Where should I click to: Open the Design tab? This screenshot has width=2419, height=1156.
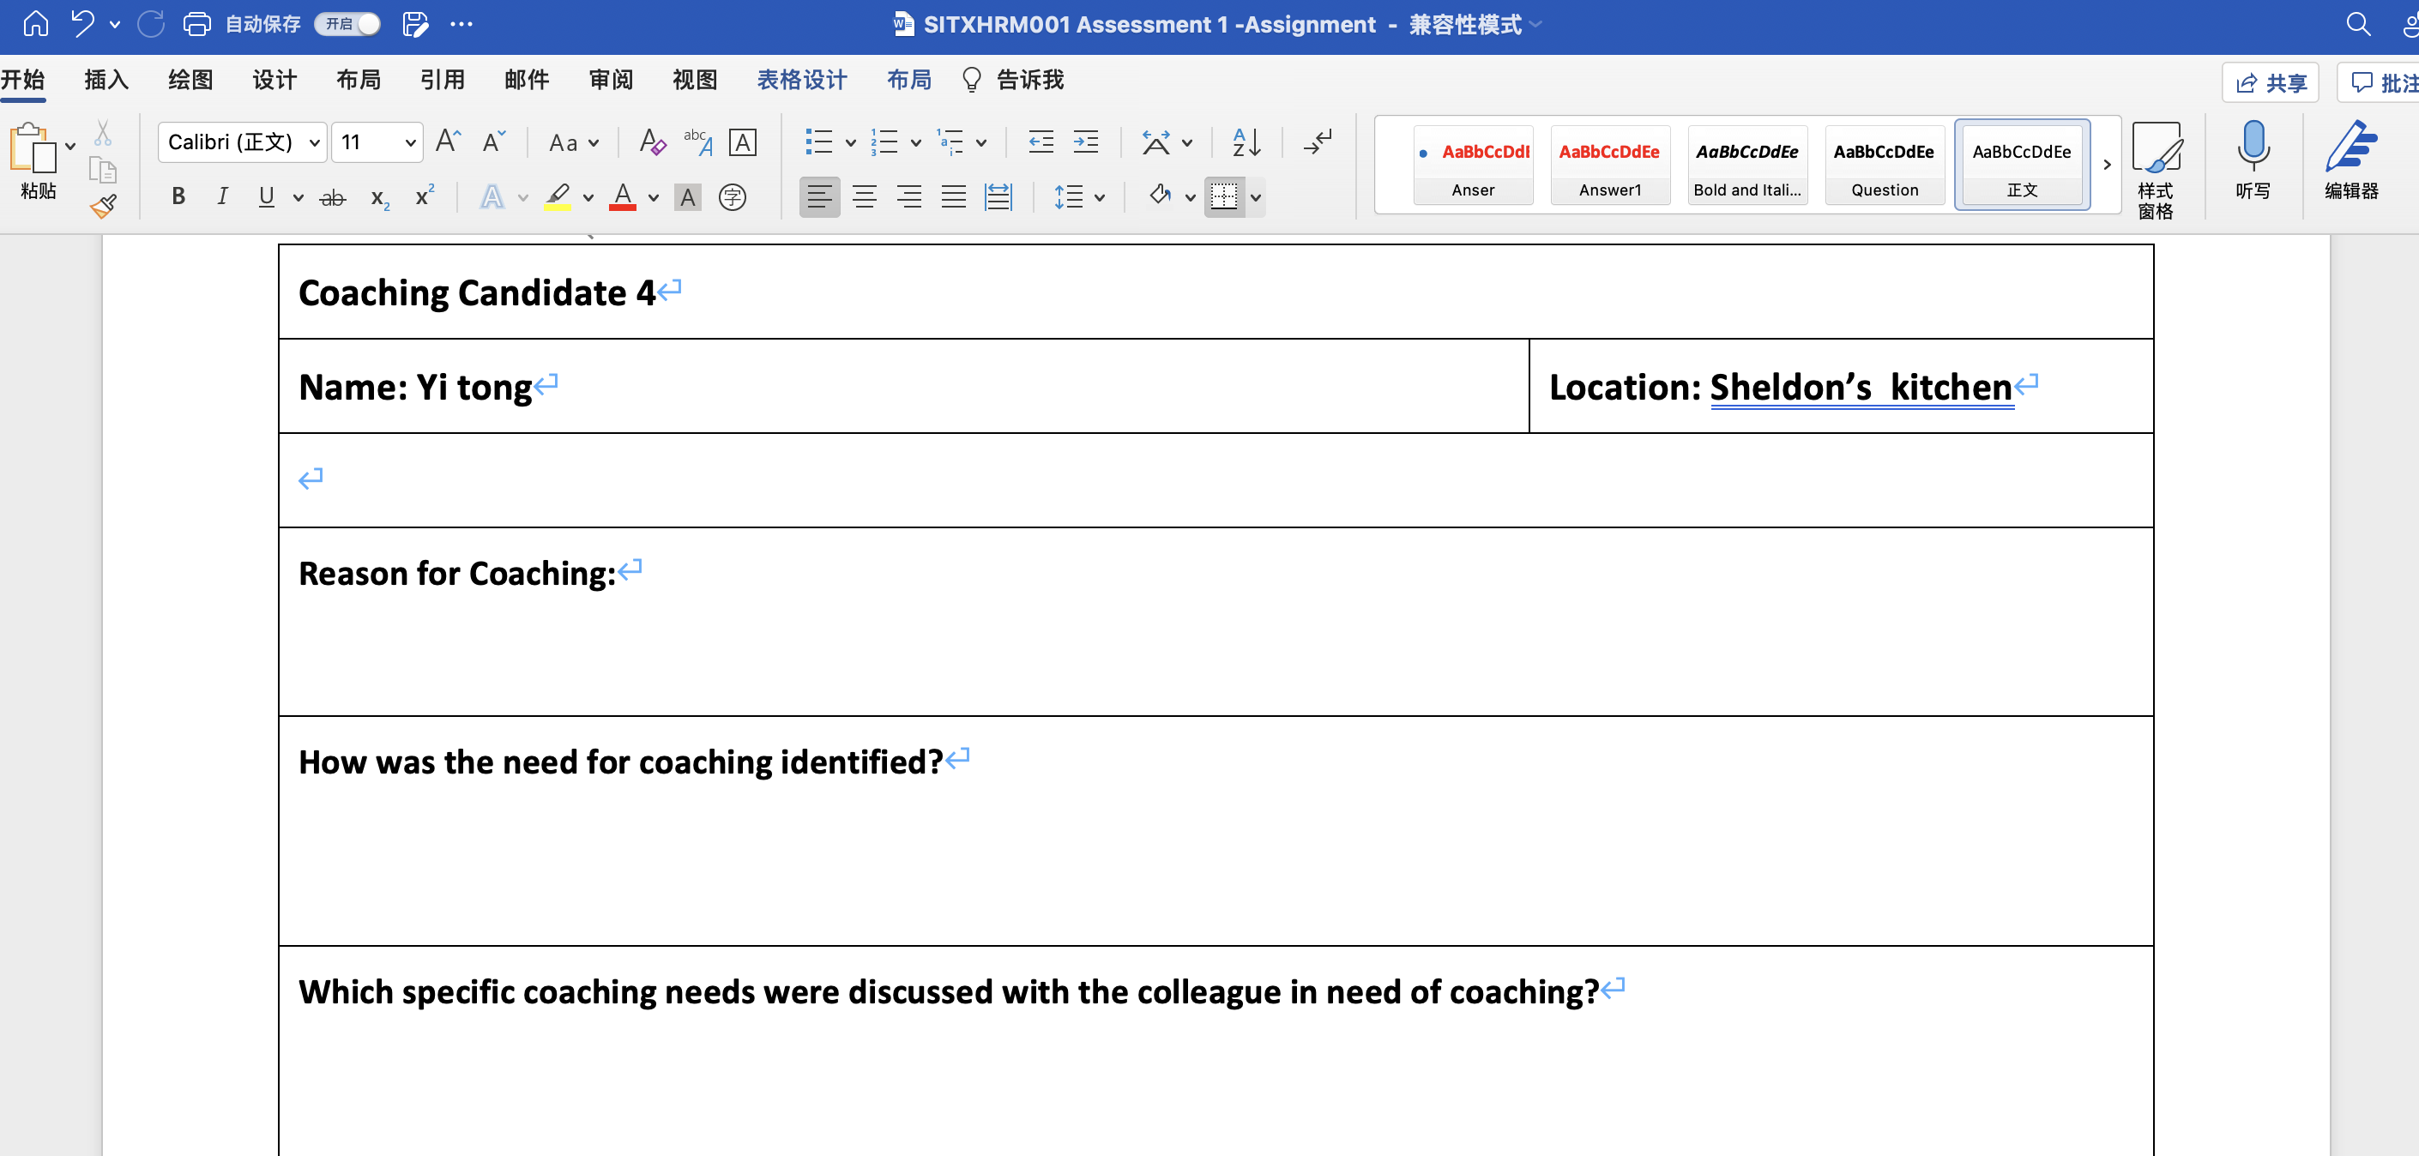click(x=274, y=80)
